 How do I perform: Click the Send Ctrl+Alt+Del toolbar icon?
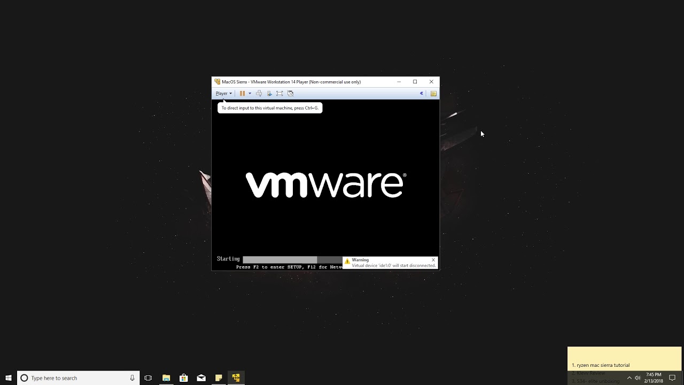click(x=259, y=94)
